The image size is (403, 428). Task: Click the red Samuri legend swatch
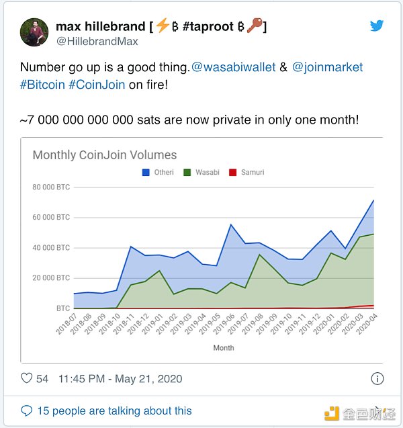pos(233,173)
